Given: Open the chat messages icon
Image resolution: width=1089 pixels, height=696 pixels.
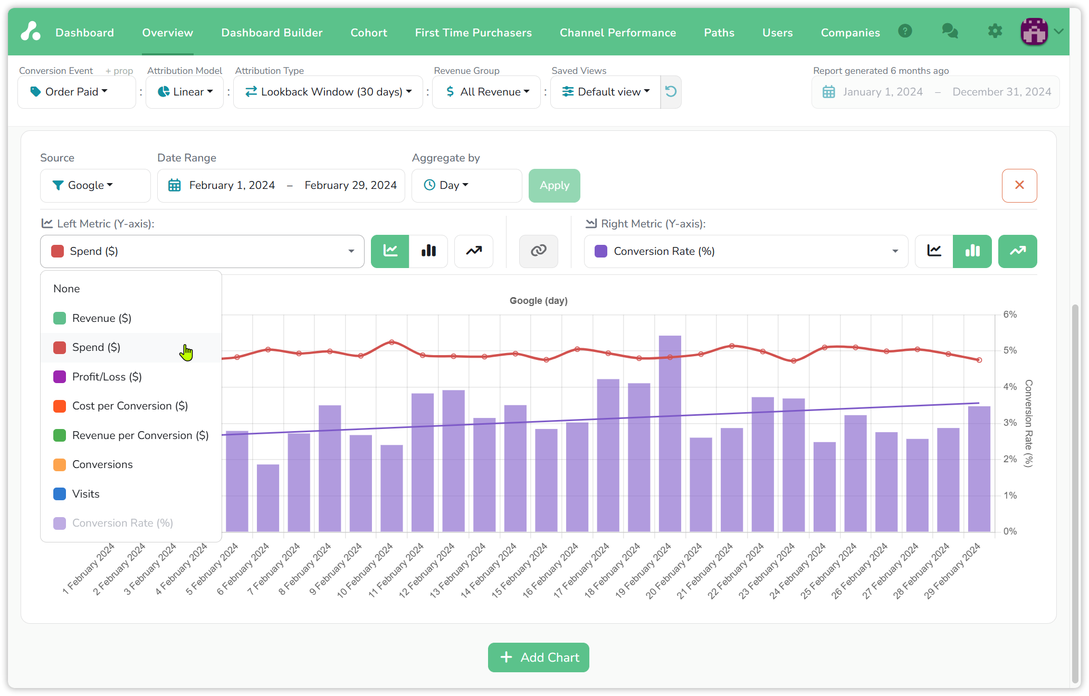Looking at the screenshot, I should (950, 31).
